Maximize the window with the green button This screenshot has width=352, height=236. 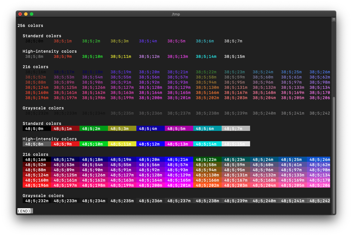[x=32, y=14]
